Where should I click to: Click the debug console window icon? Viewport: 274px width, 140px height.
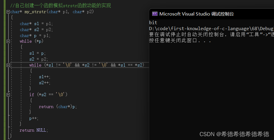tap(155, 14)
